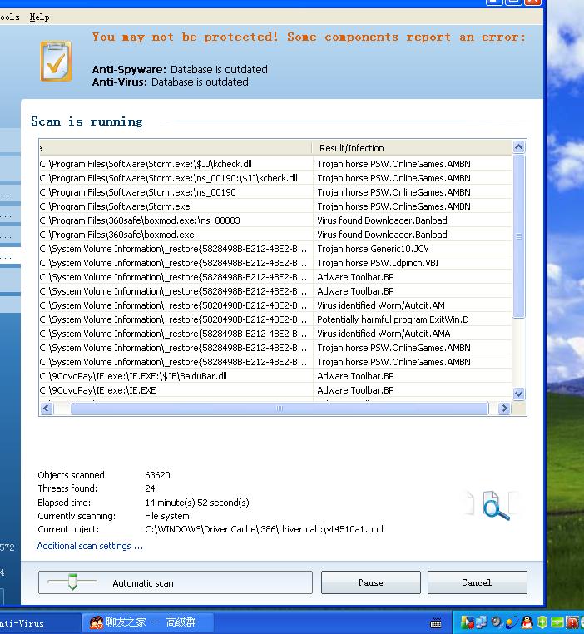Viewport: 584px width, 634px height.
Task: Click the 聊友之家 - 高级群 taskbar button
Action: coord(147,622)
